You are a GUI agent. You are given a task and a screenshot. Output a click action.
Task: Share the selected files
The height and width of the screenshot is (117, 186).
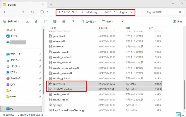[x=64, y=22]
